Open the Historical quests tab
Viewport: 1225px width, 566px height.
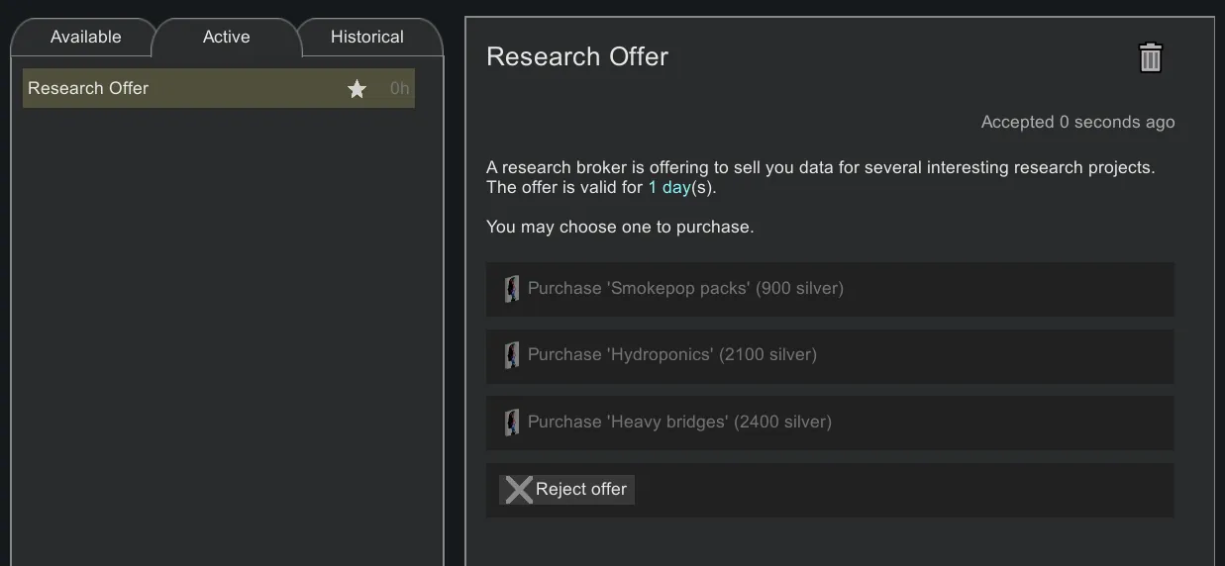[366, 38]
